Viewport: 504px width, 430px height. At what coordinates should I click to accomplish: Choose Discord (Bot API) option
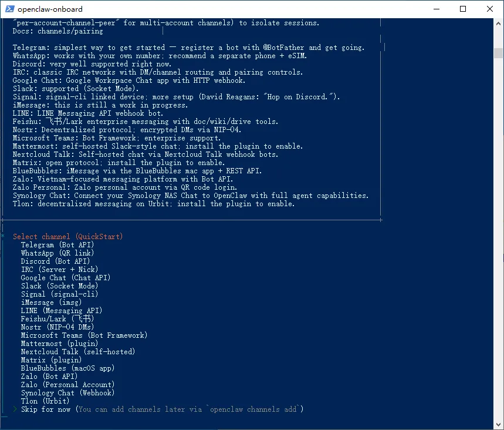[55, 261]
